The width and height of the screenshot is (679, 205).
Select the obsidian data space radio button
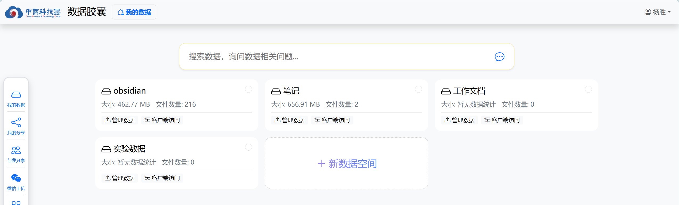(x=248, y=89)
